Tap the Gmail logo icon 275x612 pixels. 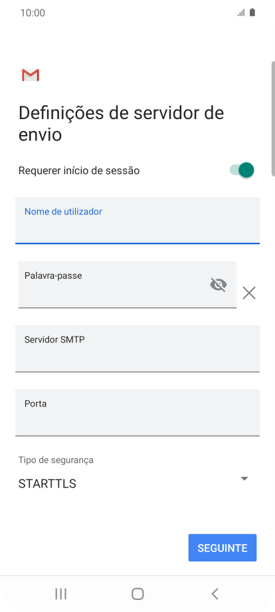31,75
